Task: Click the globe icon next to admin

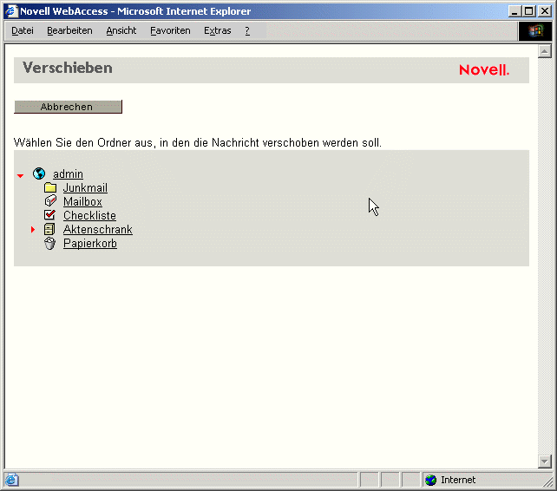Action: click(39, 173)
